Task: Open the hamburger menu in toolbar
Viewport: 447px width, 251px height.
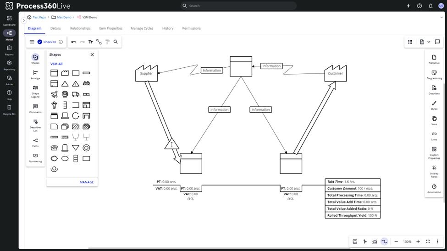Action: point(32,42)
